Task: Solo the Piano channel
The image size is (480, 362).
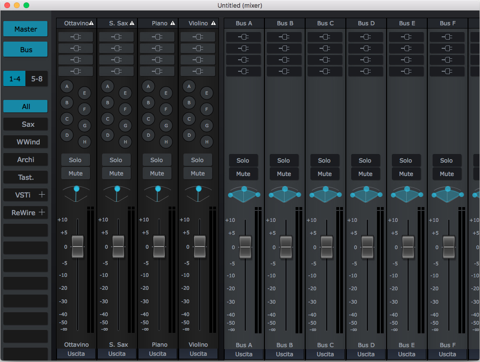Action: 157,160
